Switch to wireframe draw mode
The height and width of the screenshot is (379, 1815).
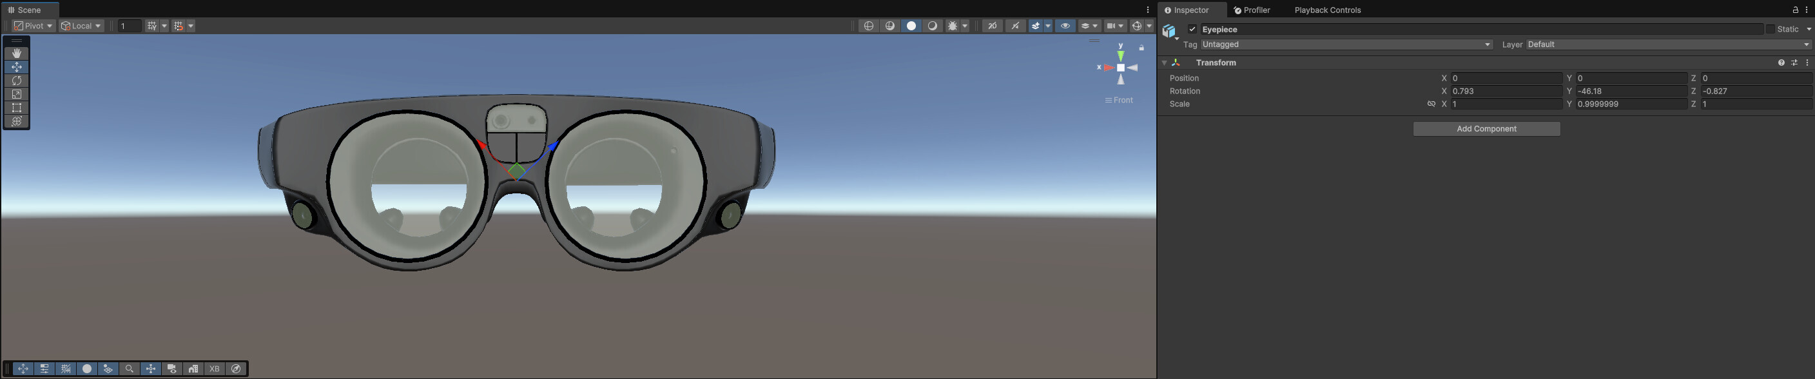[x=869, y=26]
